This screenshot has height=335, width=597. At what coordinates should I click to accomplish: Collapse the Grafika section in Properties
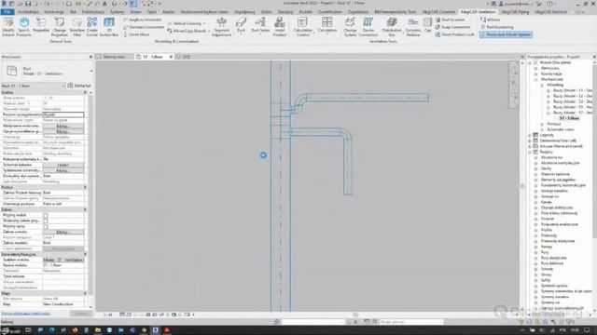pyautogui.click(x=85, y=92)
